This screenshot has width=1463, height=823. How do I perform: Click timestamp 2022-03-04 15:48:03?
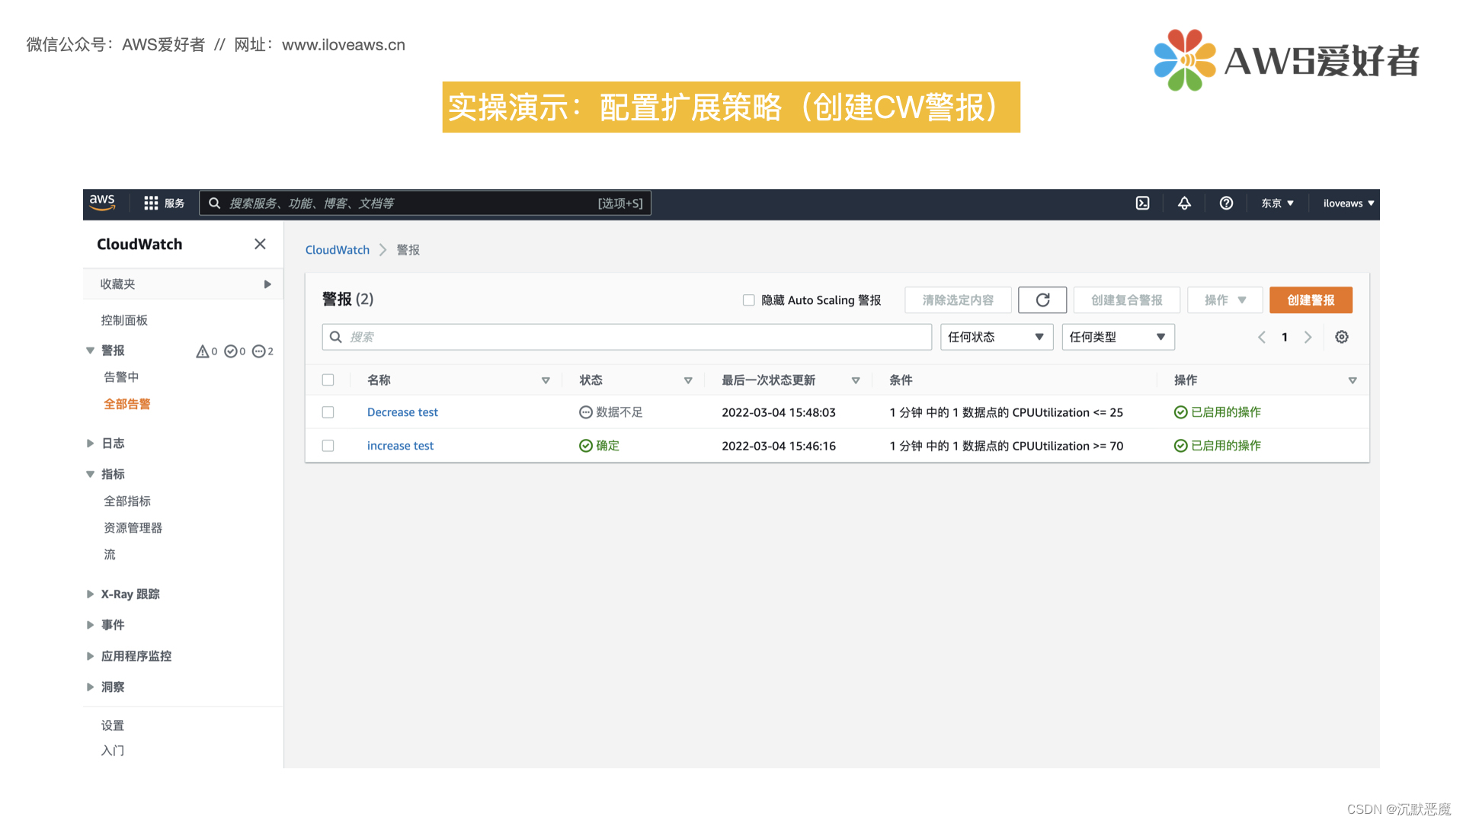779,412
